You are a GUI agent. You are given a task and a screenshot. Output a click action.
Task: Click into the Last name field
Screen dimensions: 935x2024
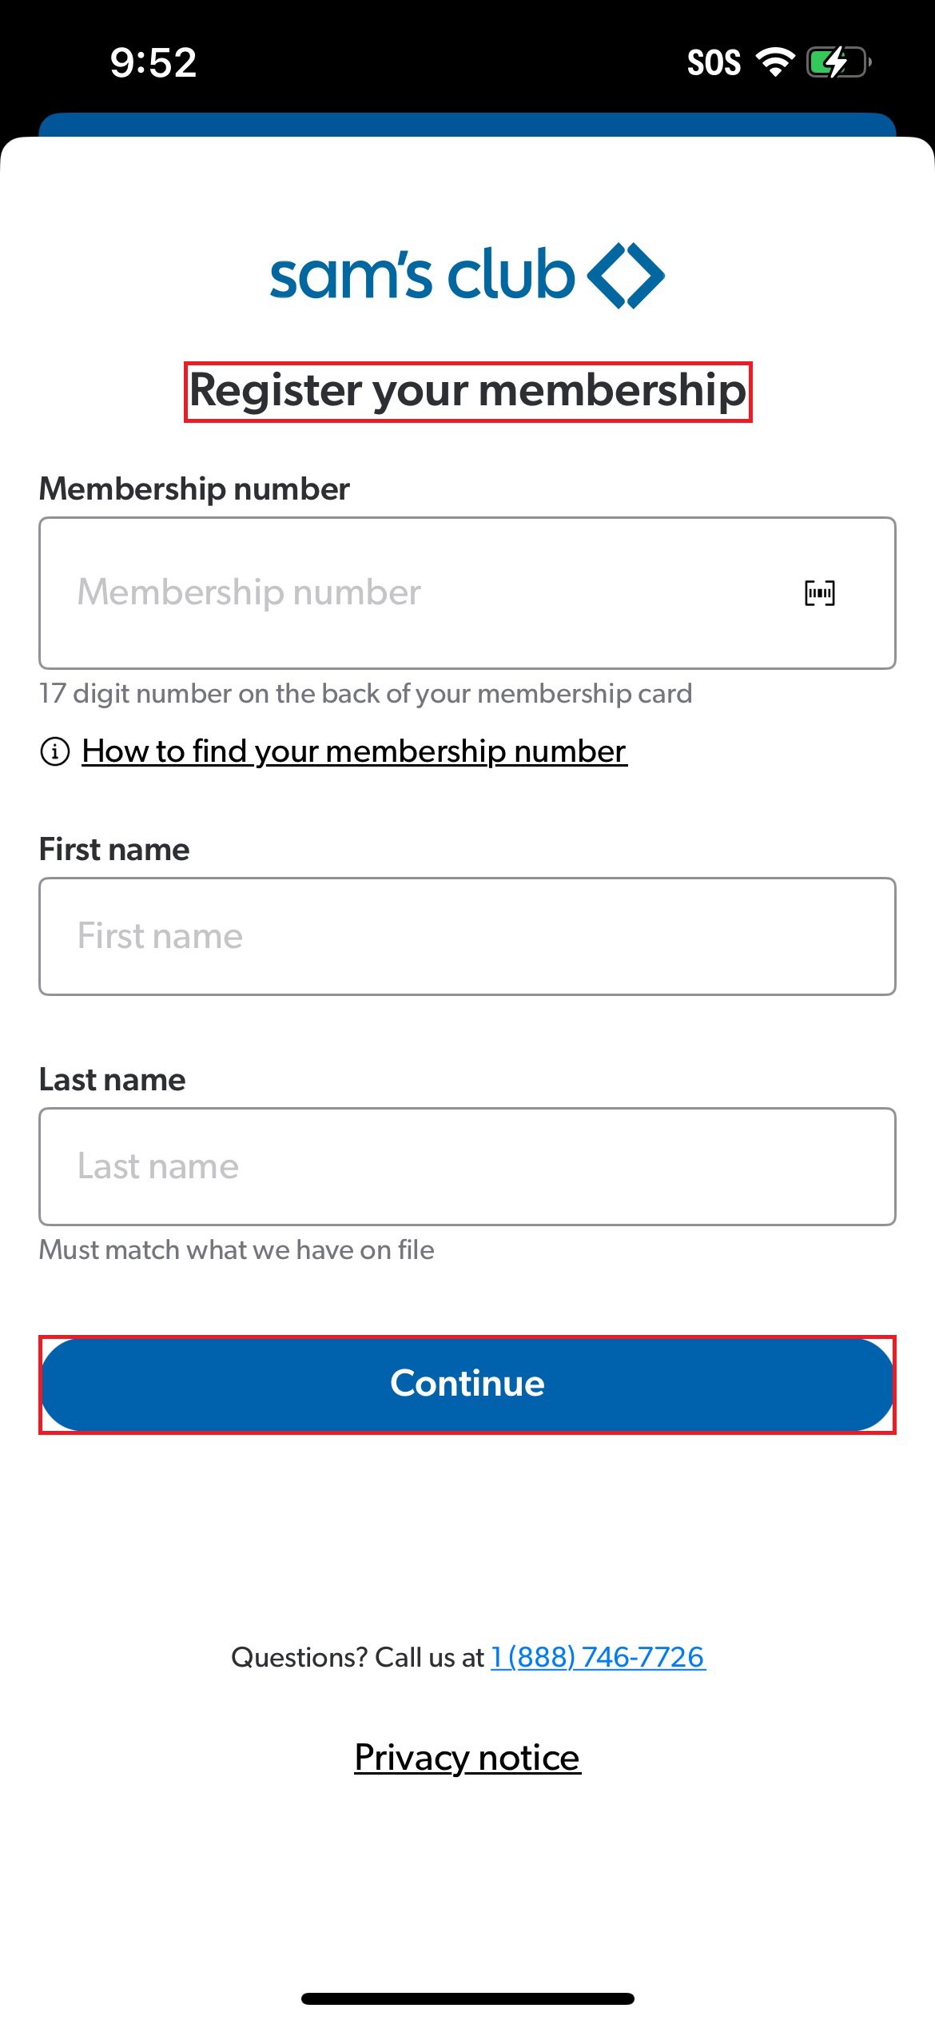(467, 1166)
